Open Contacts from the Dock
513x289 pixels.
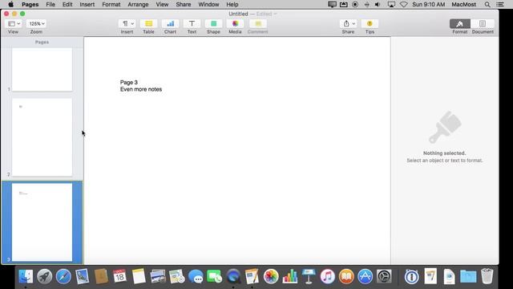coord(101,276)
